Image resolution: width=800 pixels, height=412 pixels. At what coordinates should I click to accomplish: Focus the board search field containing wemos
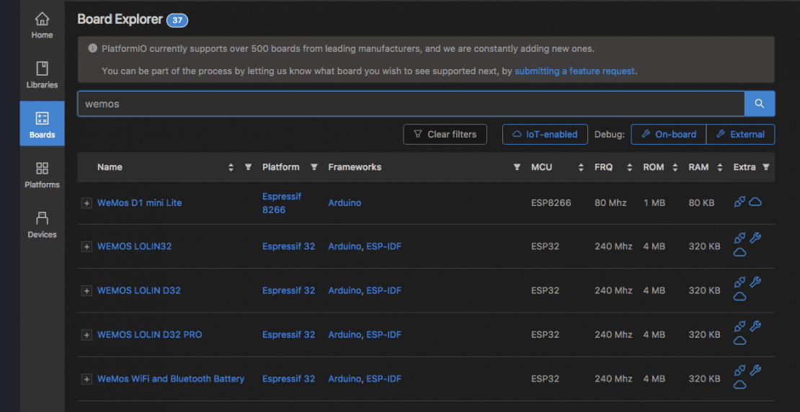(x=411, y=104)
